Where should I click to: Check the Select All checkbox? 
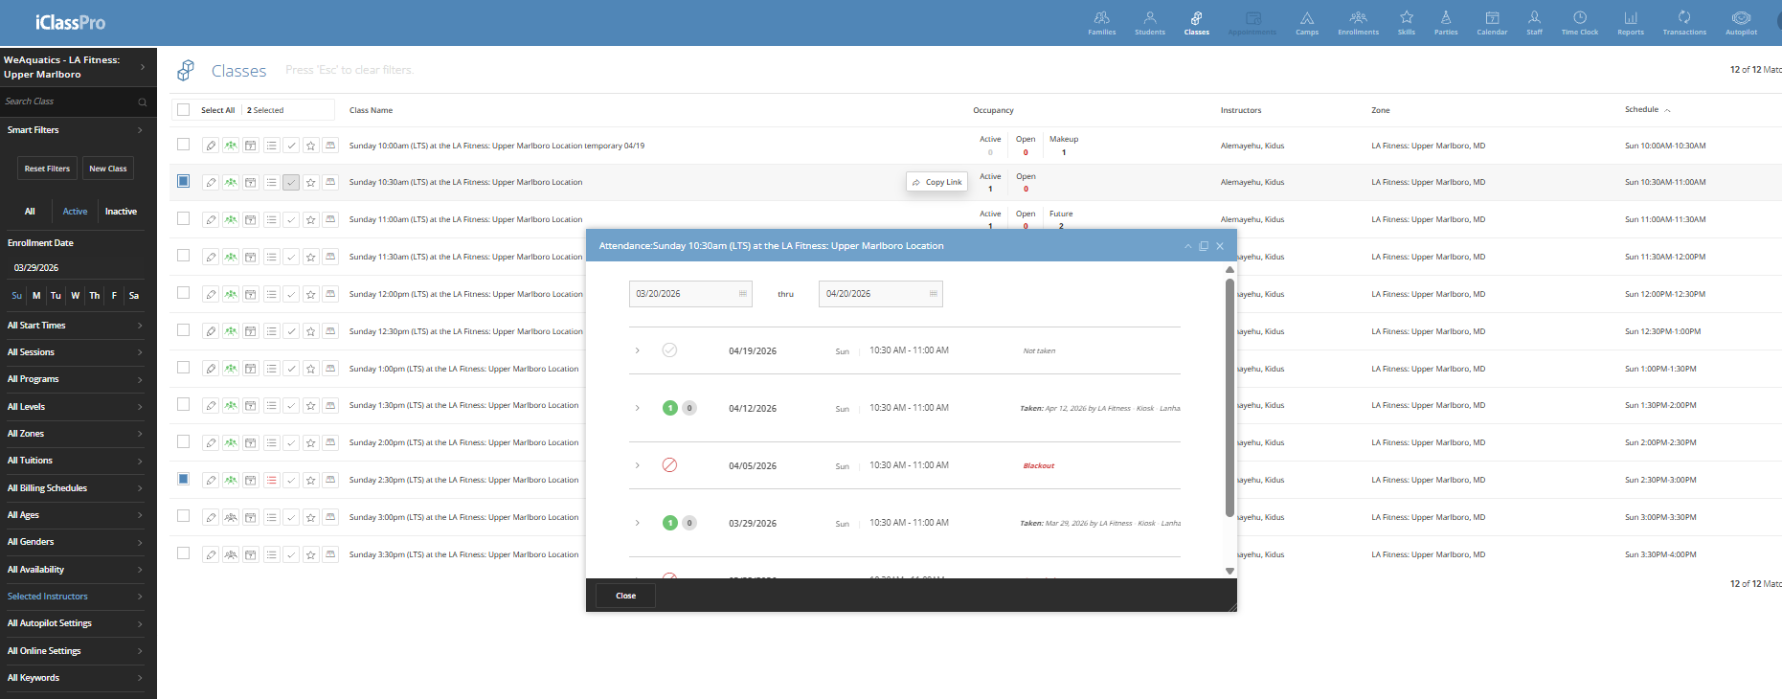pos(184,110)
